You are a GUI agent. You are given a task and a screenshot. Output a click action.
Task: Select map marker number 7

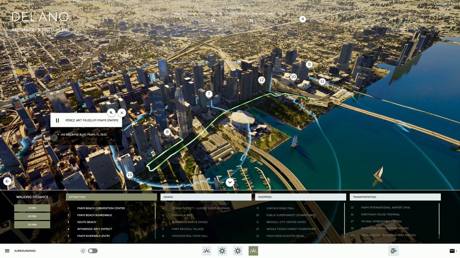click(209, 94)
